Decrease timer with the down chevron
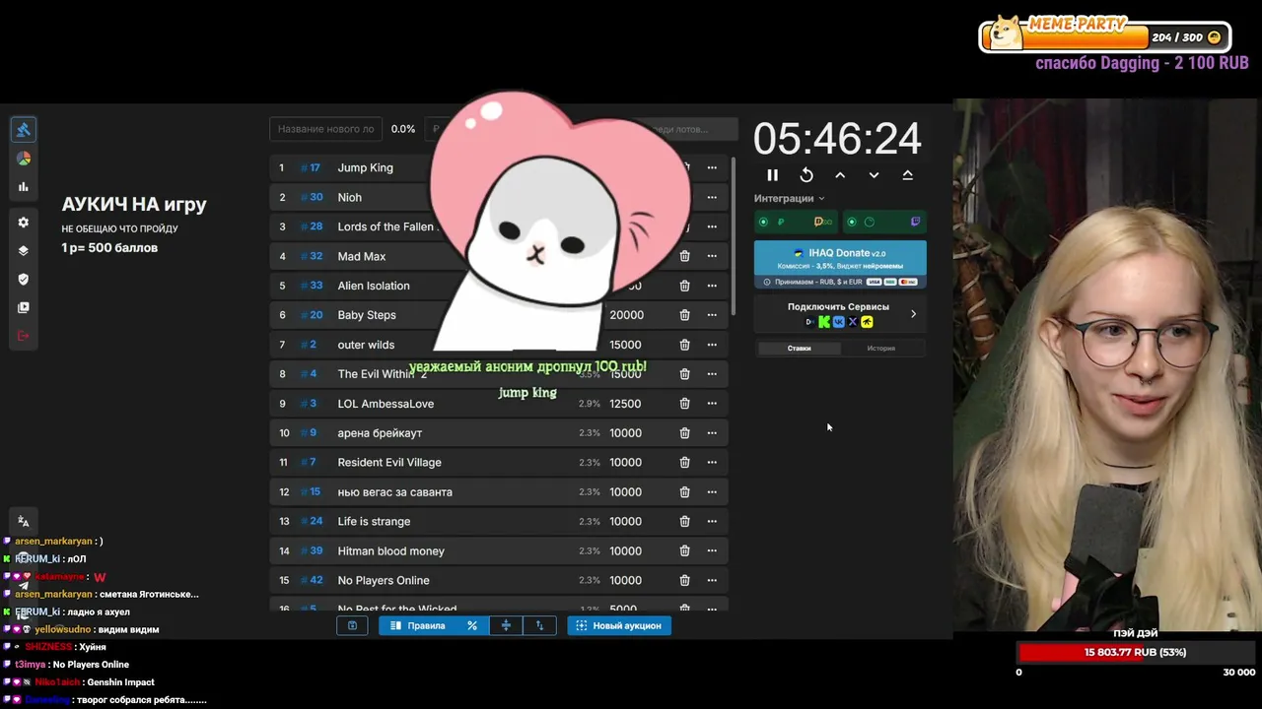Image resolution: width=1262 pixels, height=709 pixels. (874, 175)
